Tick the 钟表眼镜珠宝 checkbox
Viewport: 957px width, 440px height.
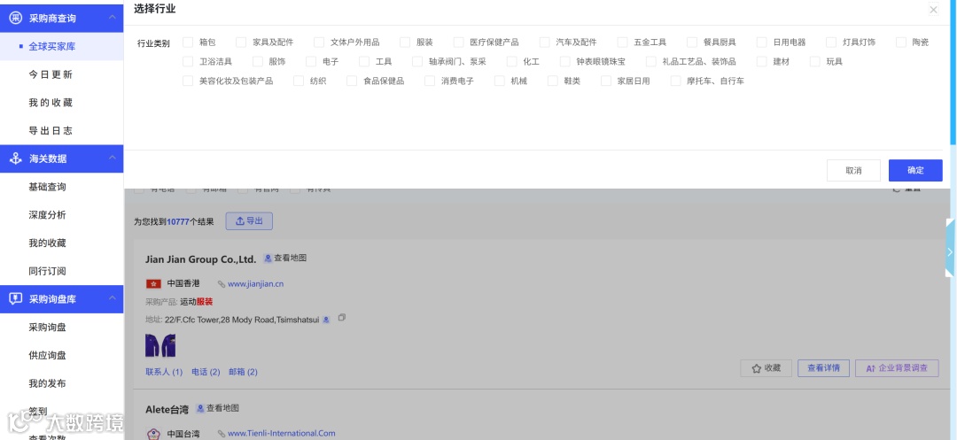click(x=565, y=62)
